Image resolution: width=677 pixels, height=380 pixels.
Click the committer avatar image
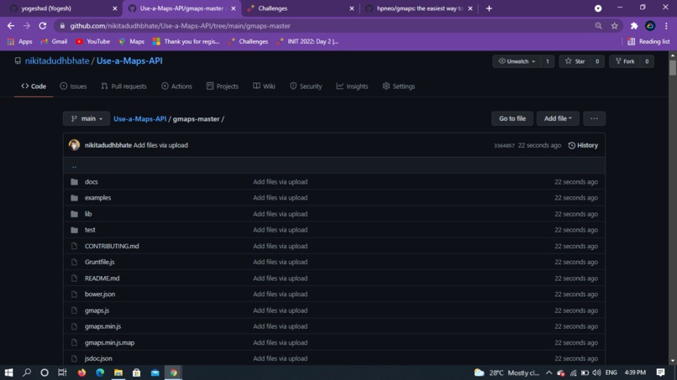click(74, 145)
